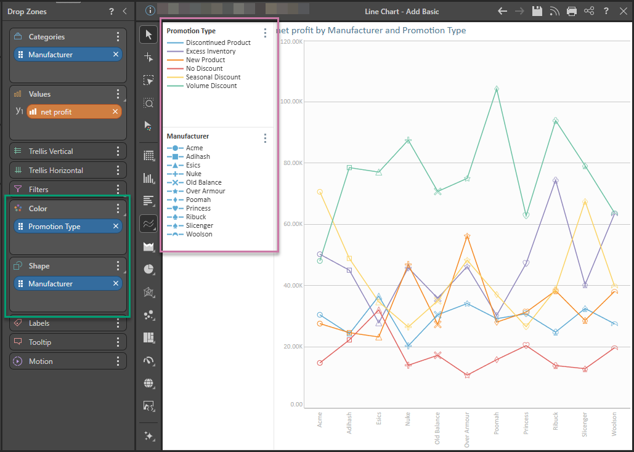Click Volume Discount legend color entry
The image size is (634, 452).
(x=201, y=86)
